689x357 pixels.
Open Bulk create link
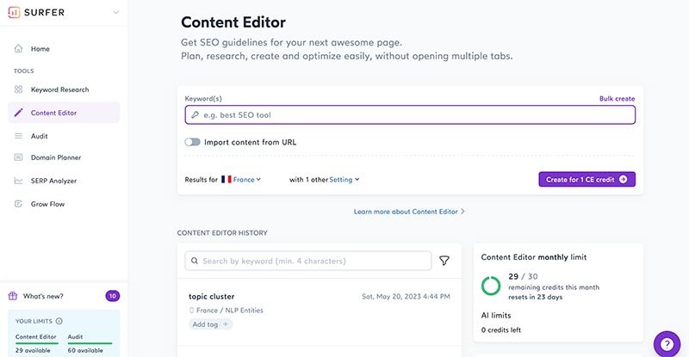coord(617,99)
